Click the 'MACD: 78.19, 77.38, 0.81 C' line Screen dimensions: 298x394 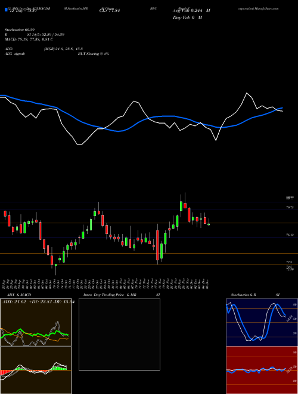[29, 39]
